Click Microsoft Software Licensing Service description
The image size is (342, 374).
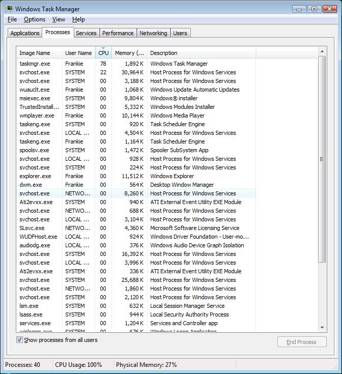[194, 228]
